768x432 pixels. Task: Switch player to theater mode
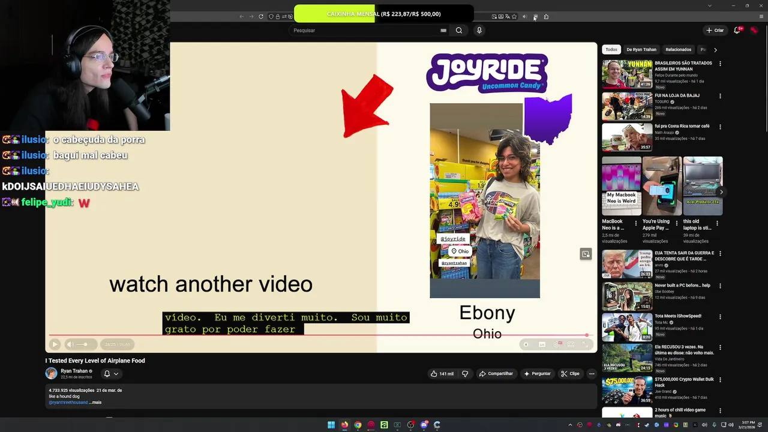pyautogui.click(x=571, y=344)
